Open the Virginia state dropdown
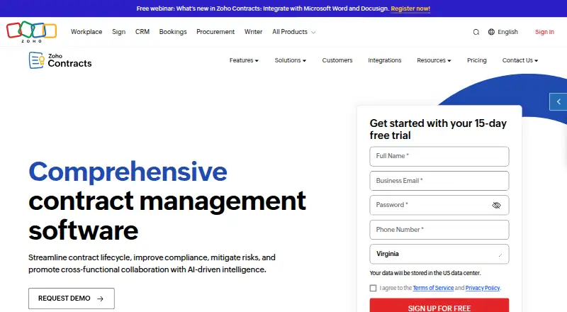Screen dimensions: 567x312 click(x=439, y=254)
